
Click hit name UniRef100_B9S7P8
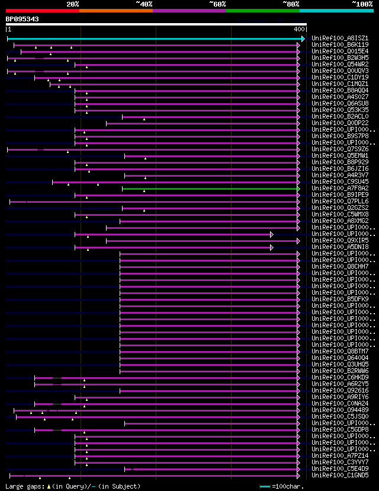(340, 136)
